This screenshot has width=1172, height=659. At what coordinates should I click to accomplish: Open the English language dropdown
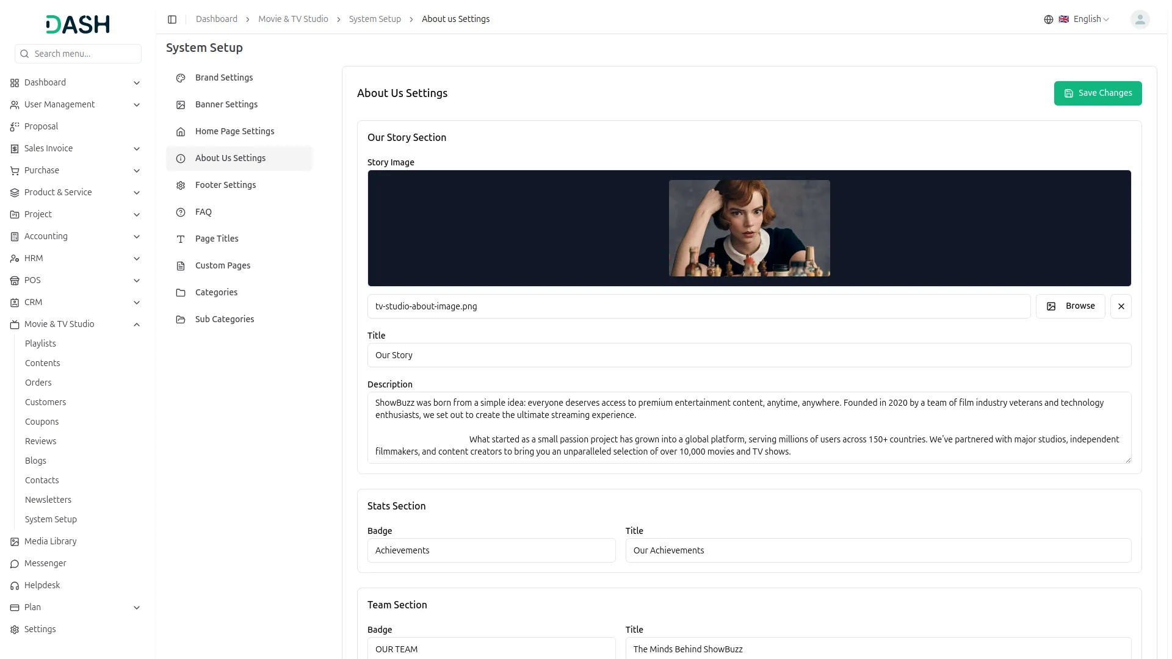1086,19
